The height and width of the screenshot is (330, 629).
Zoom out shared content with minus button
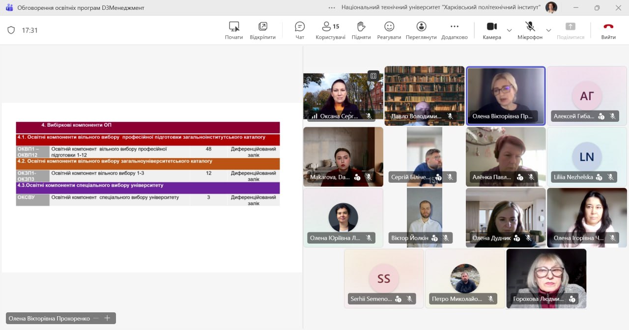pyautogui.click(x=96, y=318)
